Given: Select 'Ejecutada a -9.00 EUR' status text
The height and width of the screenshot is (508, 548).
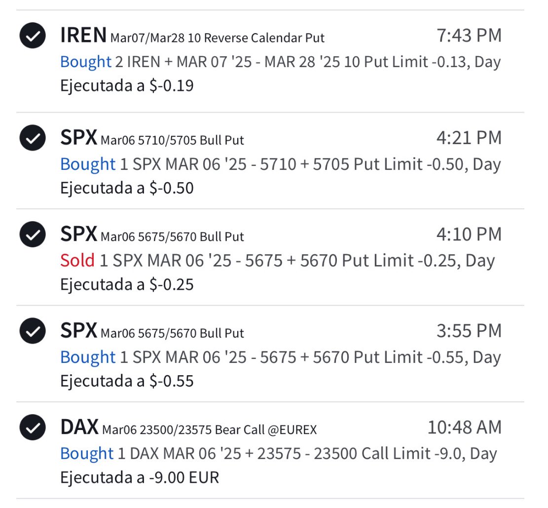Looking at the screenshot, I should click(140, 477).
